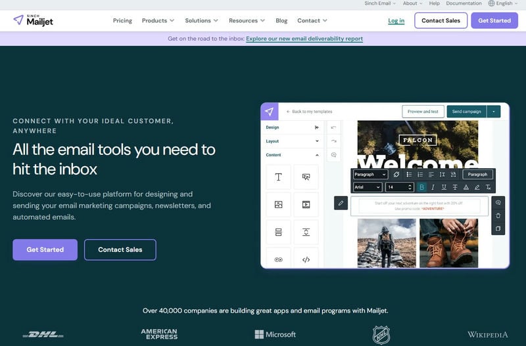526x346 pixels.
Task: Open the Products menu
Action: [x=158, y=20]
